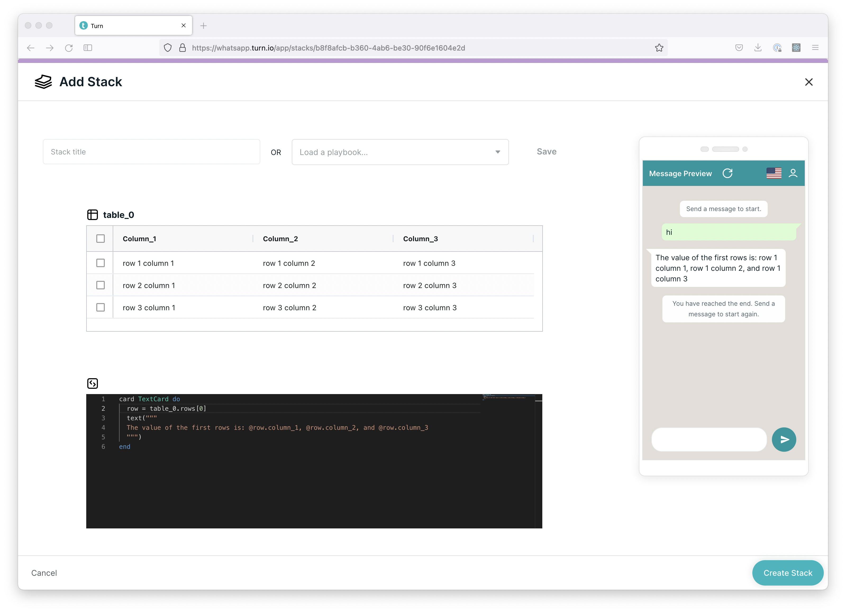Click the extension icon with lock badge

pos(777,48)
